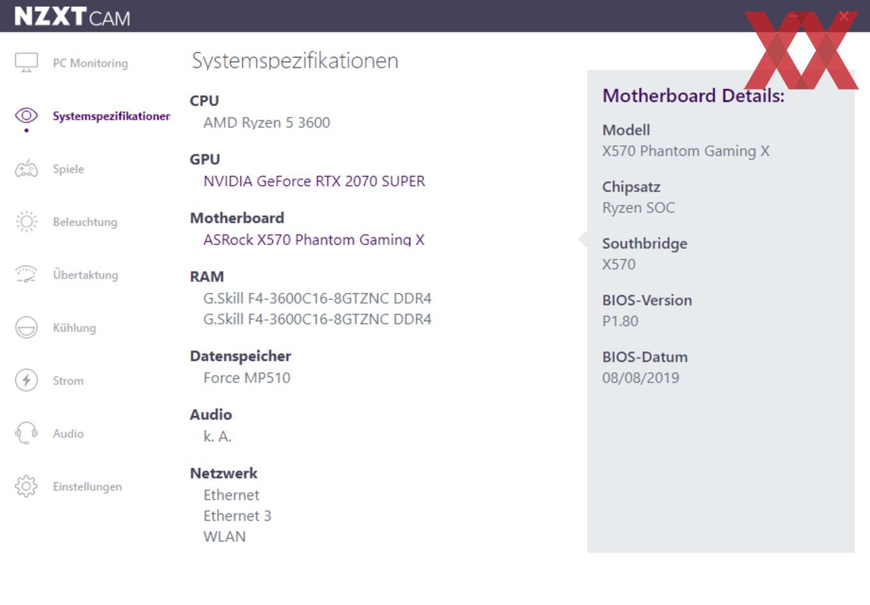Screen dimensions: 870x605
Task: Click the Systemspezifikationen eye icon
Action: (x=26, y=116)
